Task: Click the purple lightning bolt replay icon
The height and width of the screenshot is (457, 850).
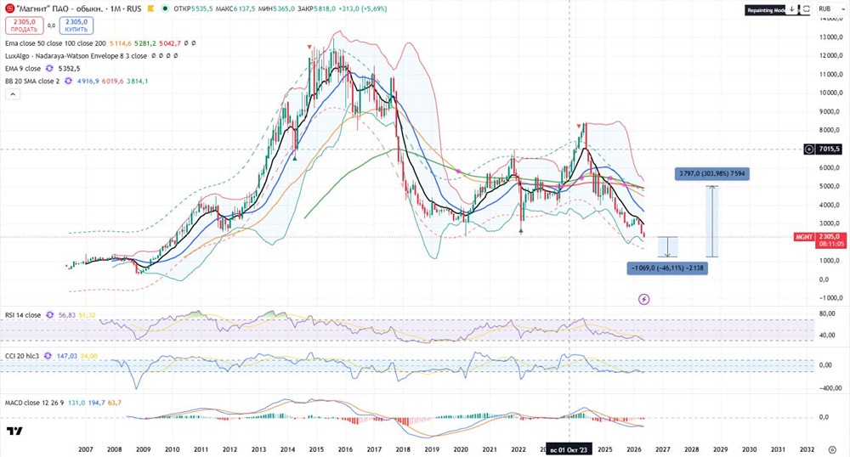Action: (x=644, y=299)
